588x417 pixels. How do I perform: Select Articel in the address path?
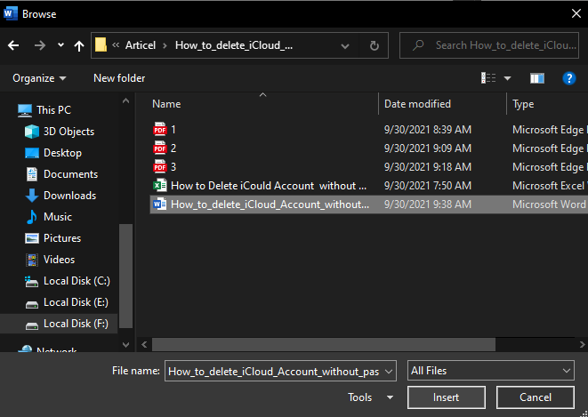[141, 45]
